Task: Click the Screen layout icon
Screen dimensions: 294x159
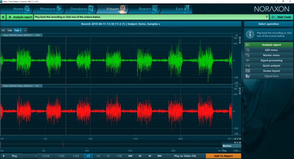Action: pos(248,71)
